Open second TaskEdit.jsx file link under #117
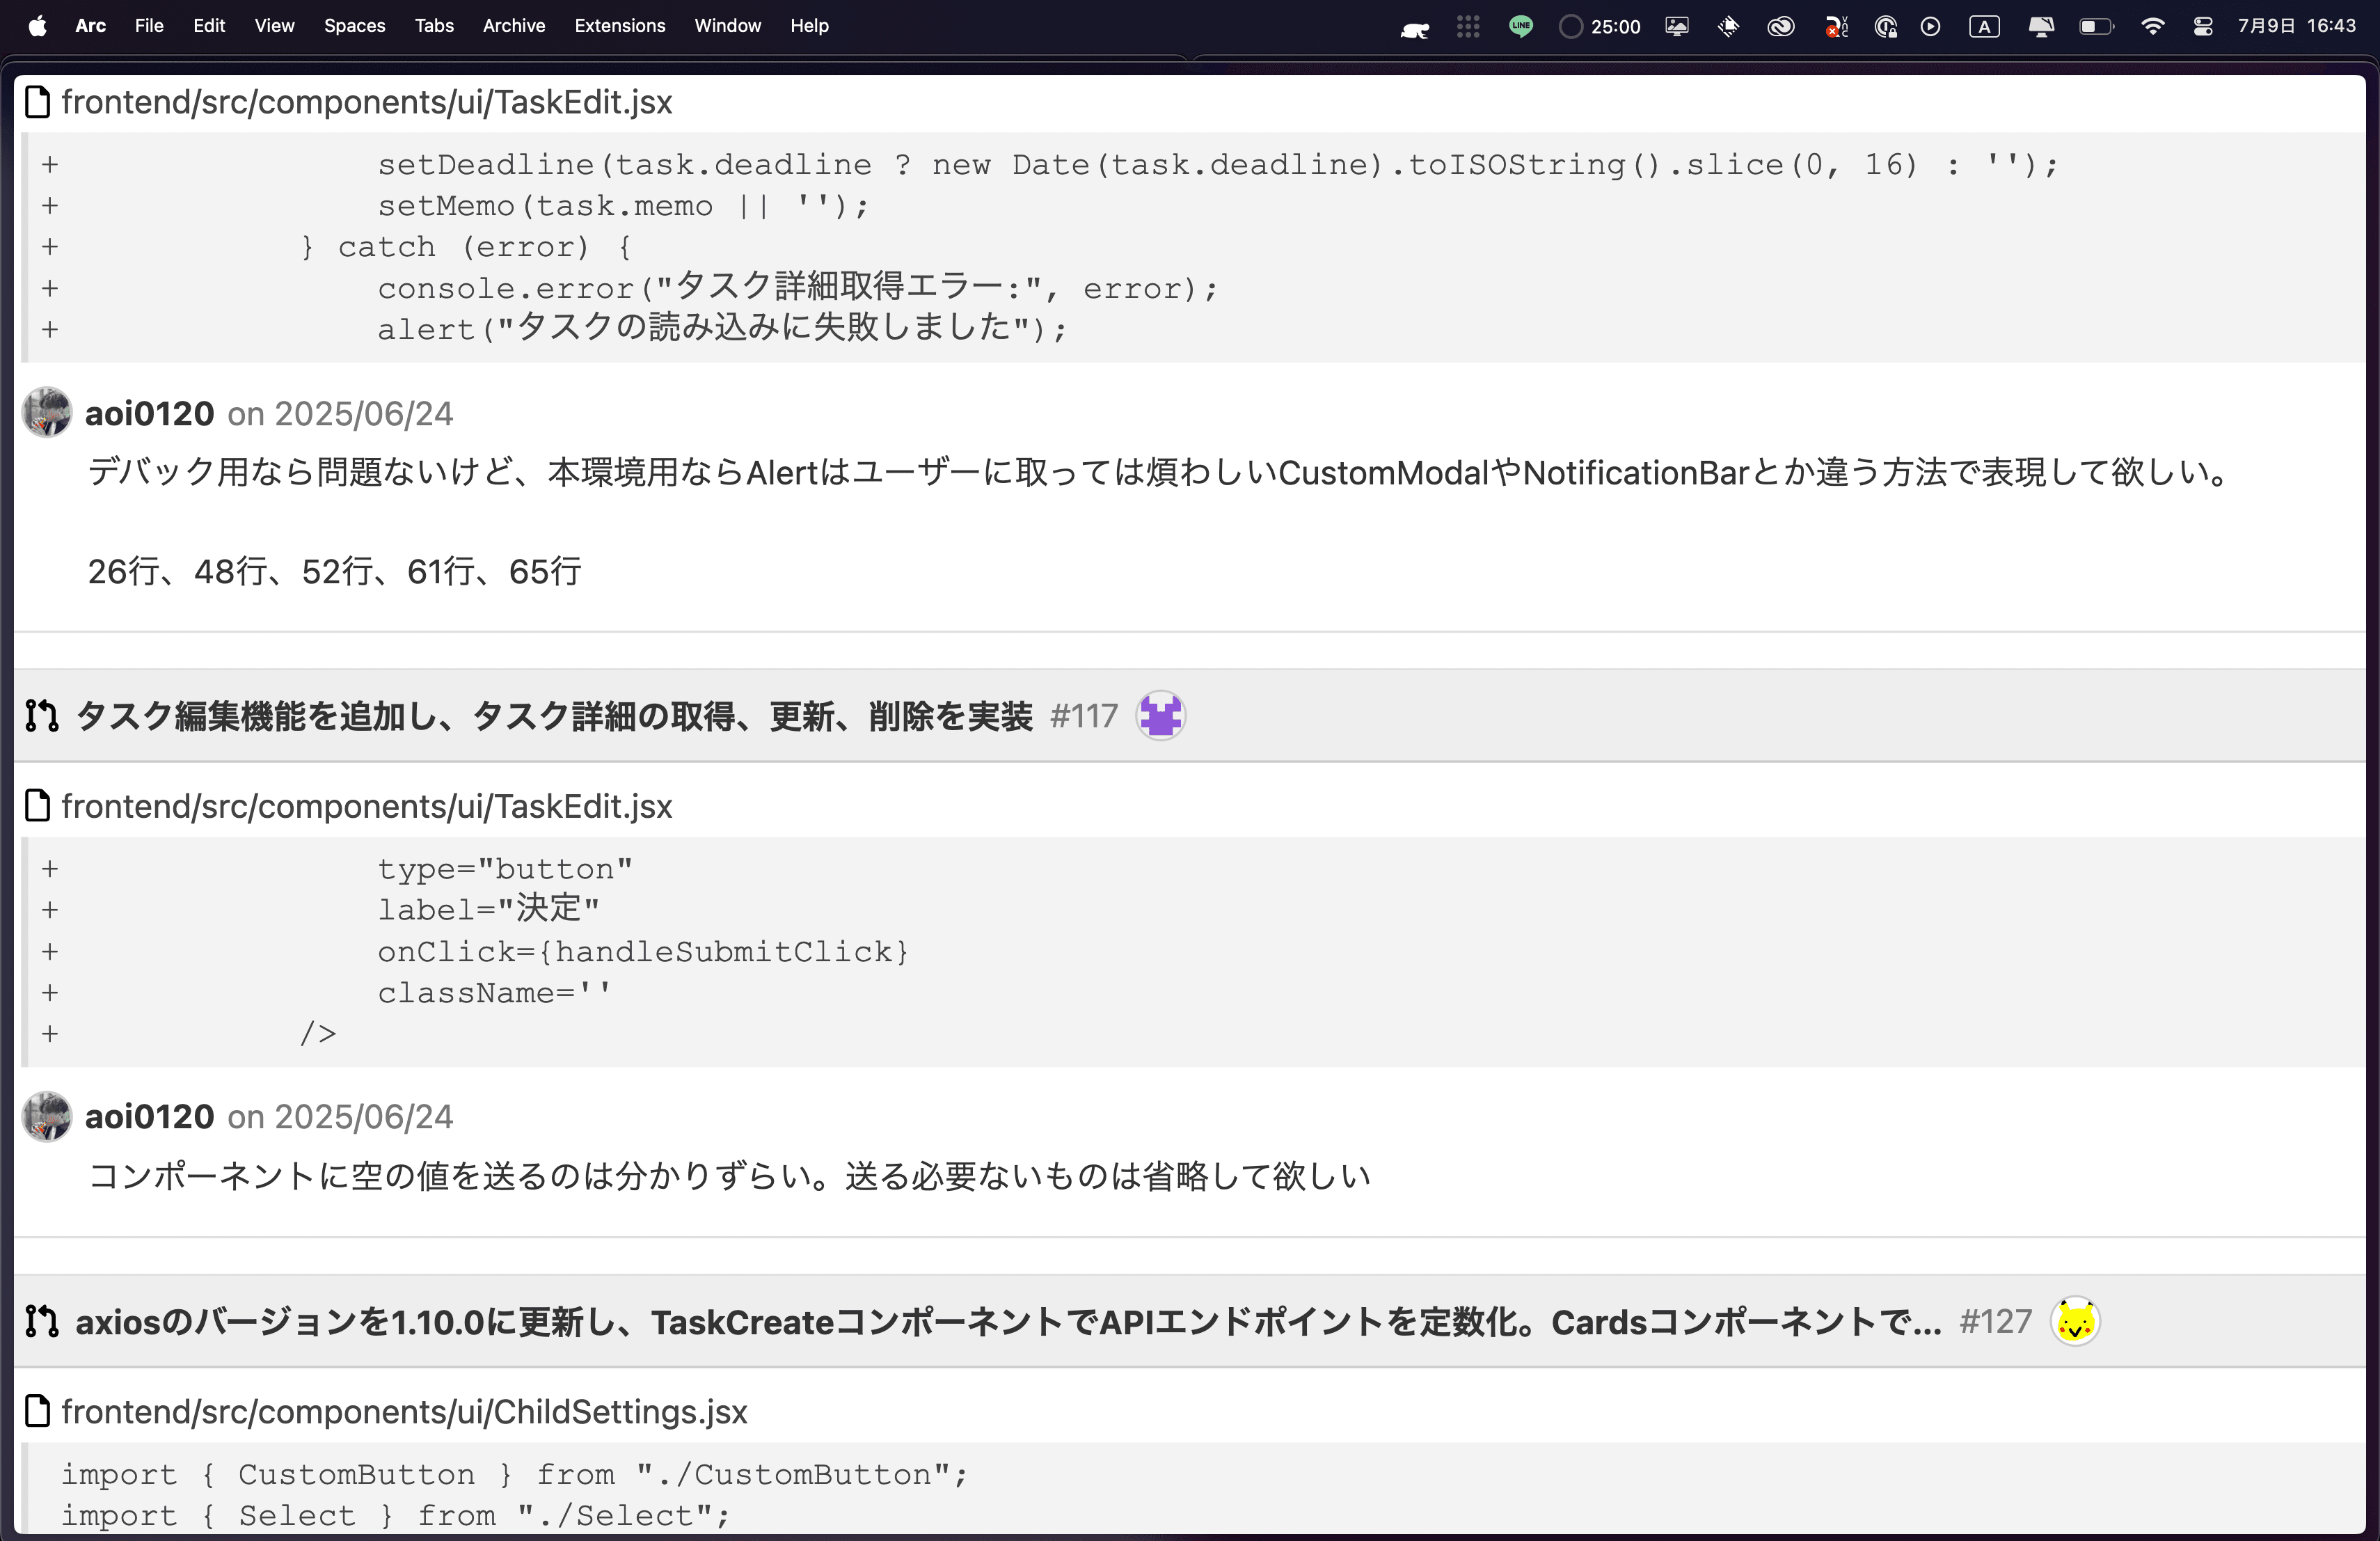Screen dimensions: 2380x1541 tap(367, 806)
